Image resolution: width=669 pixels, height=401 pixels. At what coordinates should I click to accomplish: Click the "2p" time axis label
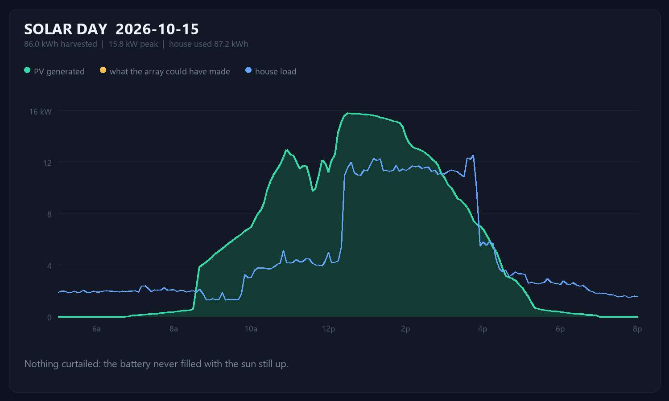pyautogui.click(x=405, y=329)
